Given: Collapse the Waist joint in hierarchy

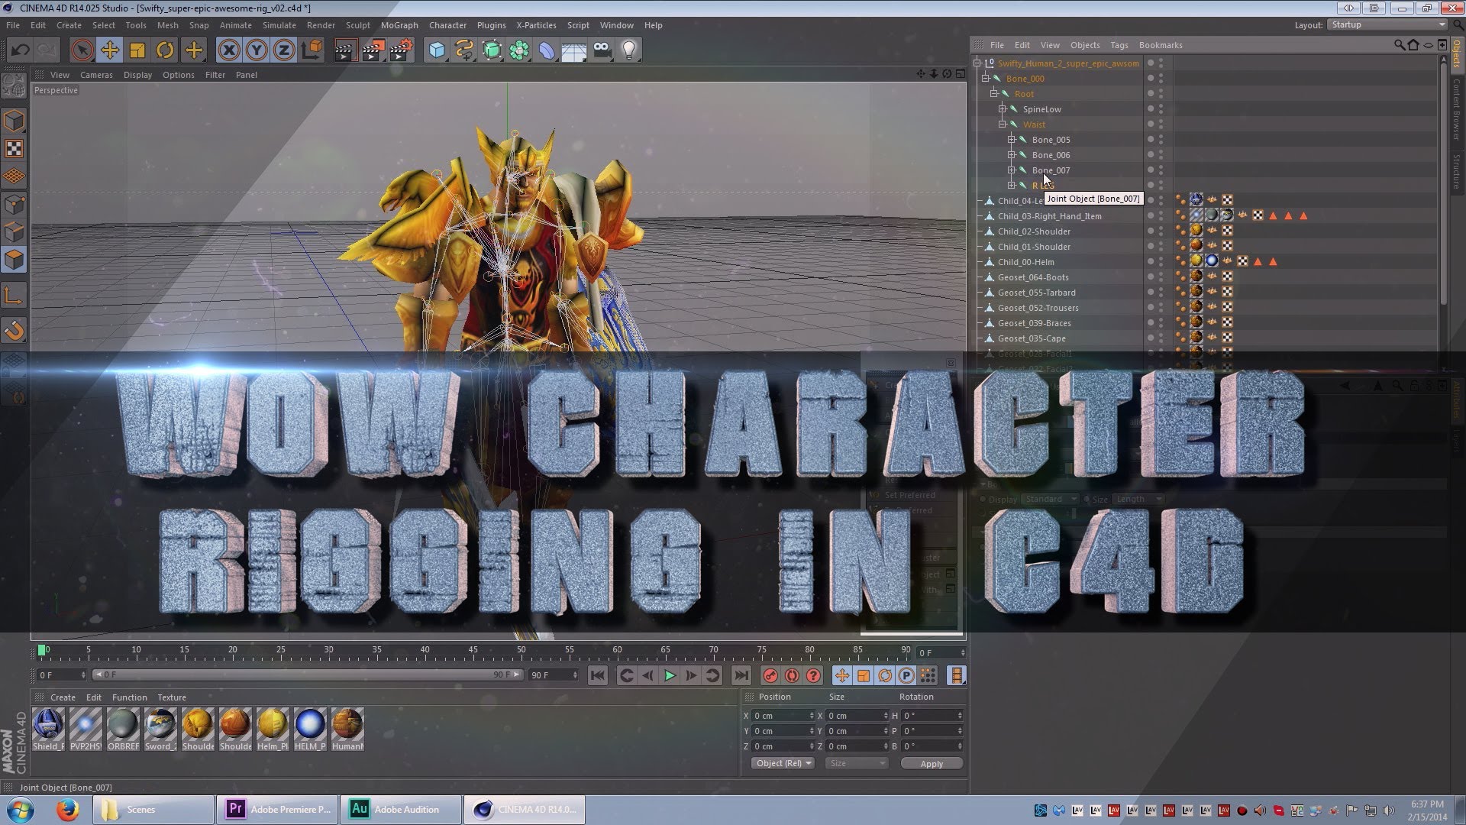Looking at the screenshot, I should [x=1003, y=124].
